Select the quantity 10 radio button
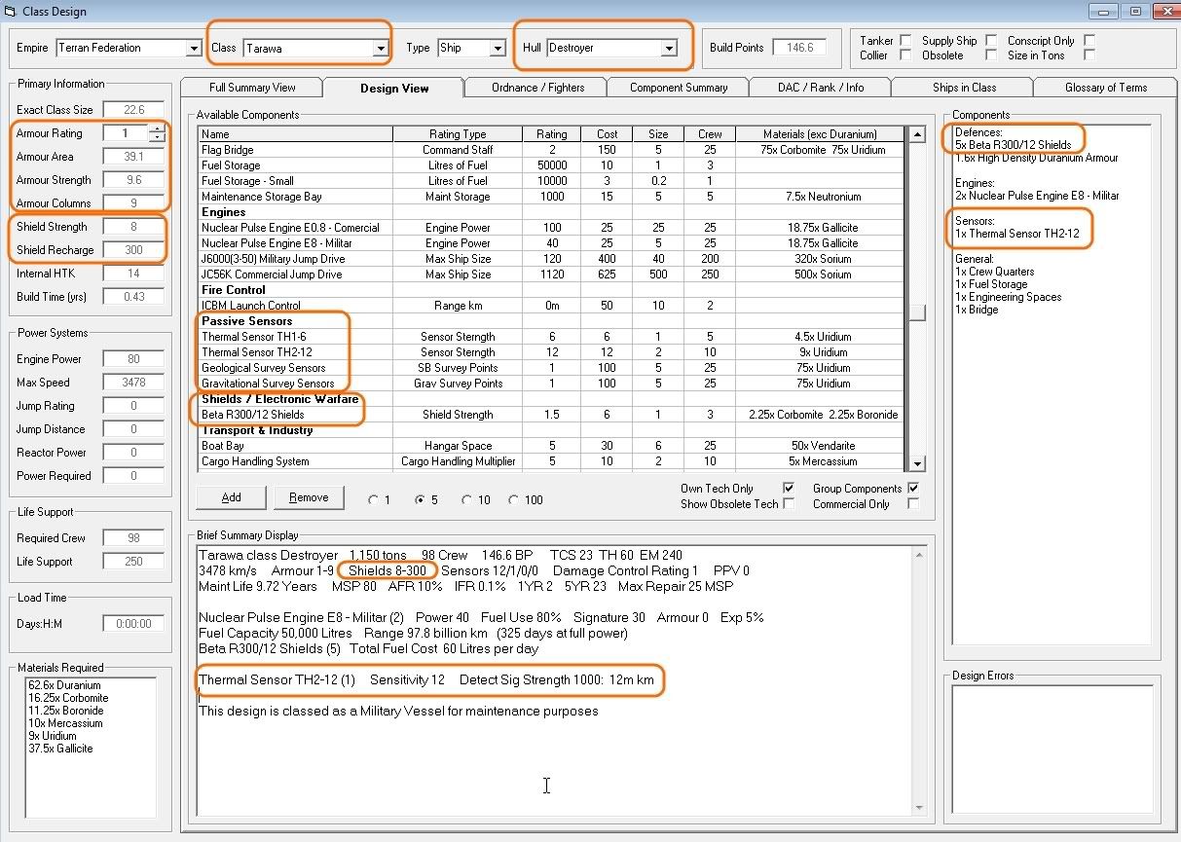This screenshot has width=1181, height=842. coord(467,500)
